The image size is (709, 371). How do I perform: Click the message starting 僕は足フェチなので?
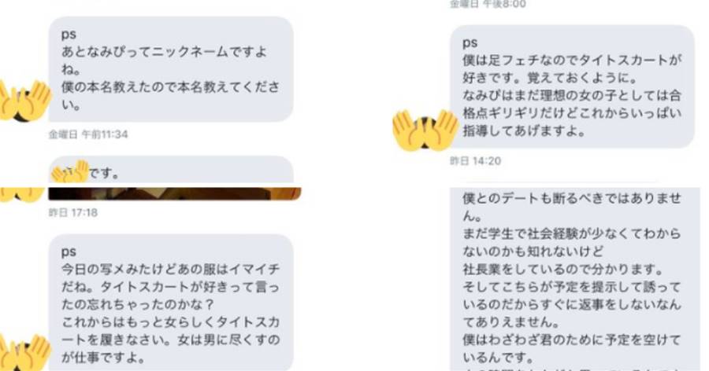tap(572, 86)
